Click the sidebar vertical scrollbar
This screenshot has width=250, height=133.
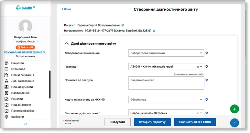tap(50, 85)
